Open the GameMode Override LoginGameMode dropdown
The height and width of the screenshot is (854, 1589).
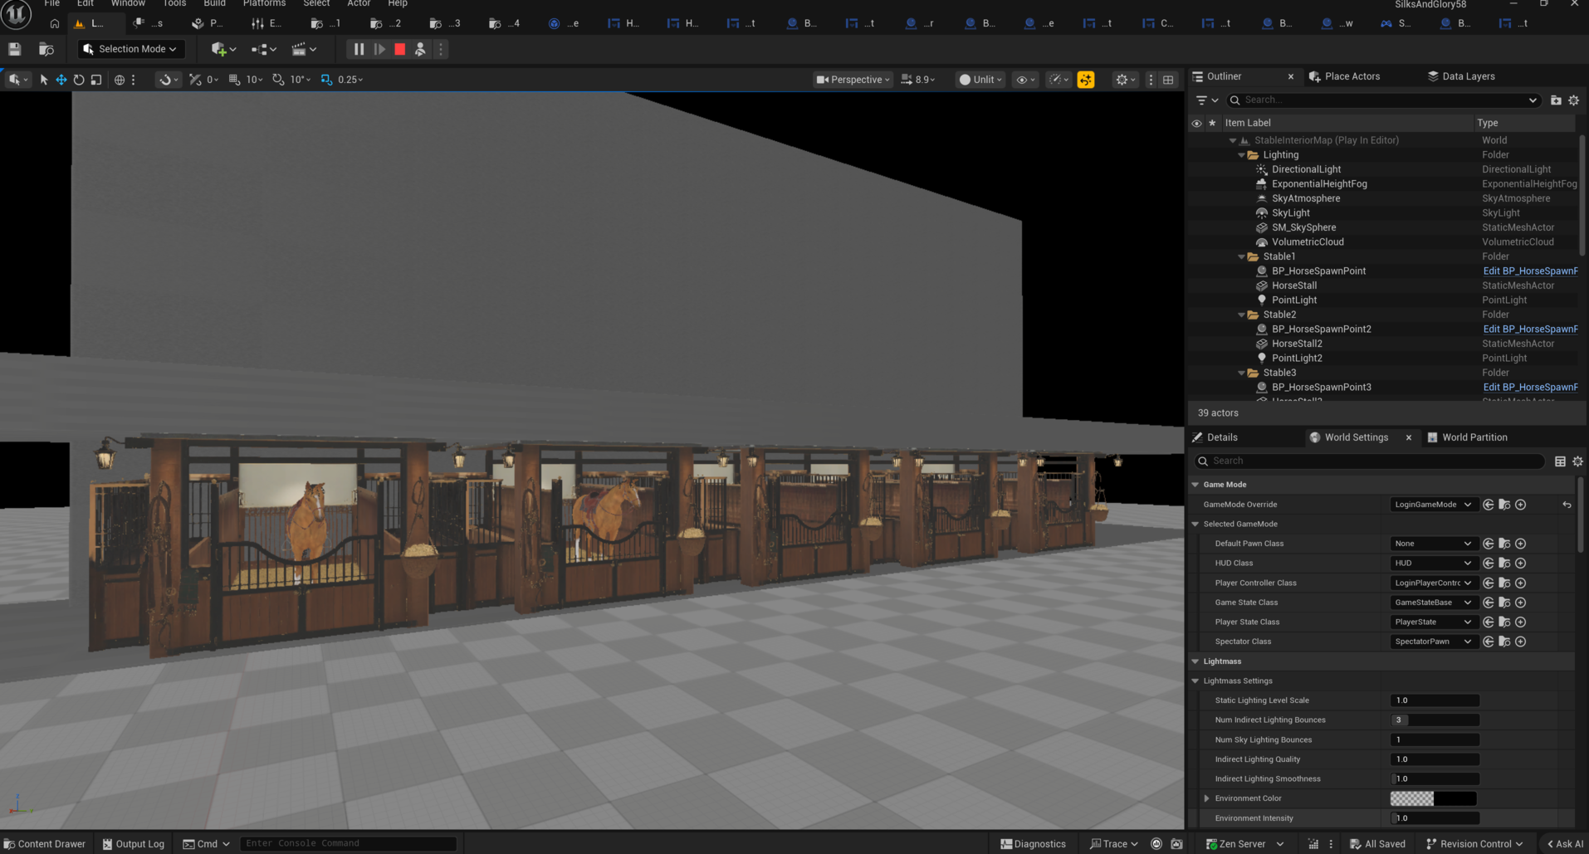(x=1433, y=505)
